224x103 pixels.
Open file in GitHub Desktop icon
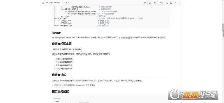[167, 3]
